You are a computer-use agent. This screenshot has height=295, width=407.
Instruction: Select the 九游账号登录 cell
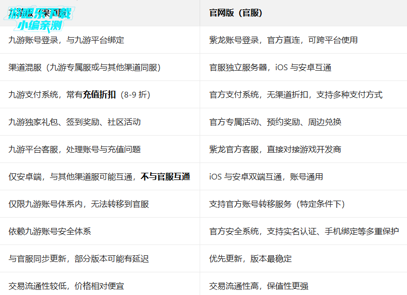tap(66, 40)
